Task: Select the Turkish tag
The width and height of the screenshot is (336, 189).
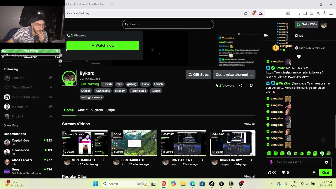Action: (107, 84)
